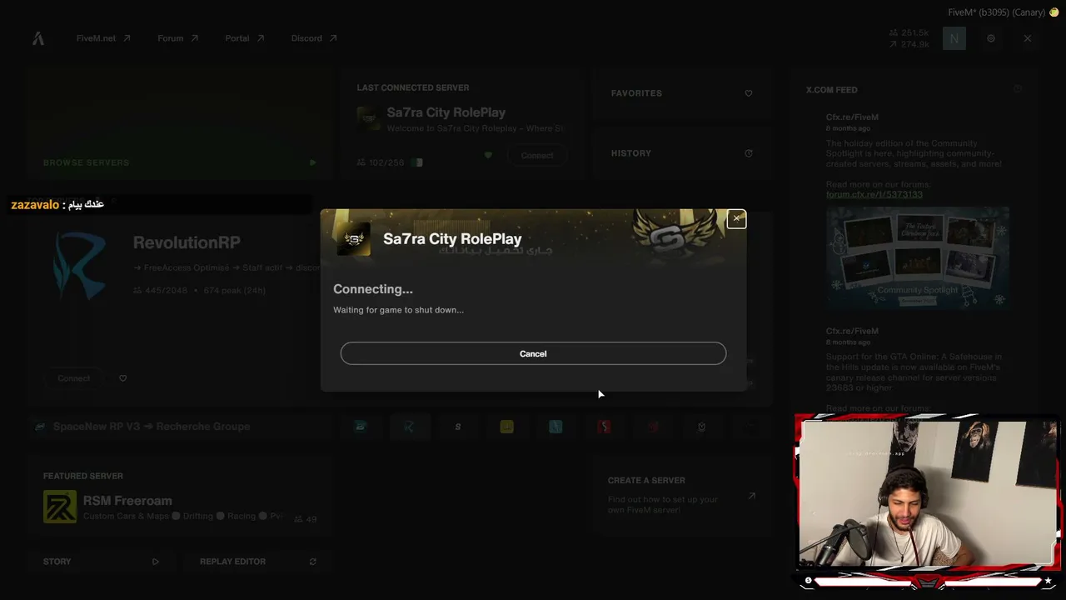Open the Community Spotlight image in the feed
1066x600 pixels.
918,258
